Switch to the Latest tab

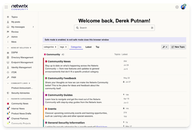(x=88, y=47)
